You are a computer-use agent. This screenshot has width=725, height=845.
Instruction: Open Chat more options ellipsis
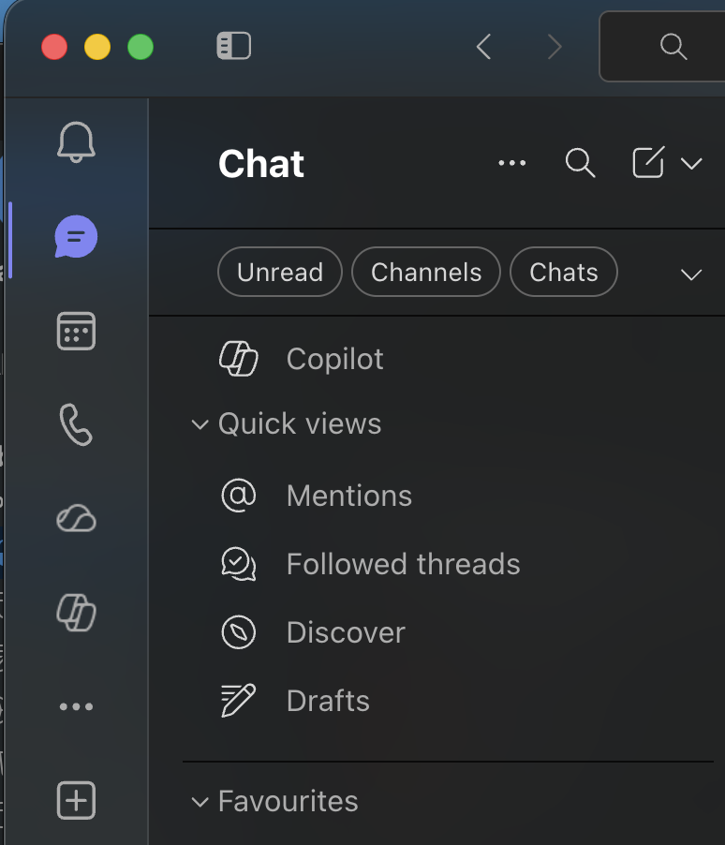(x=512, y=163)
